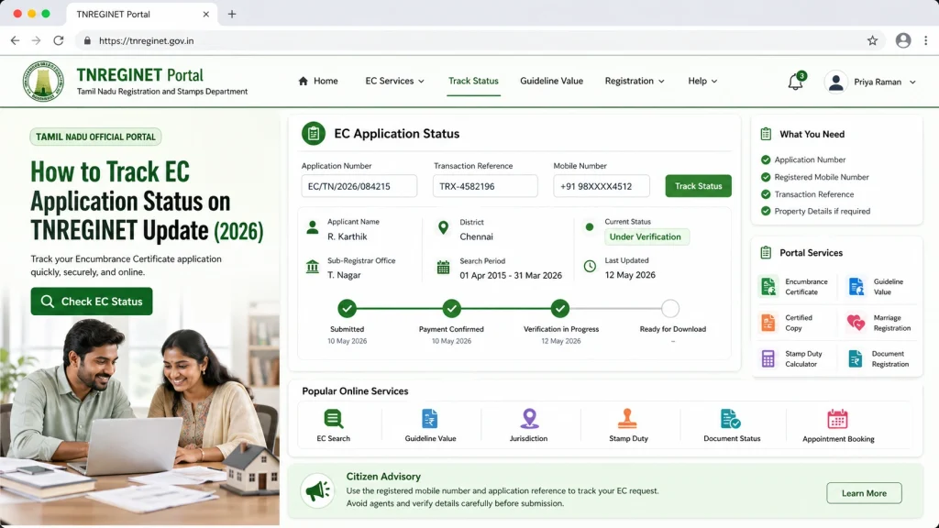The height and width of the screenshot is (528, 939).
Task: Open Guideline Value under Portal Services
Action: (x=877, y=287)
